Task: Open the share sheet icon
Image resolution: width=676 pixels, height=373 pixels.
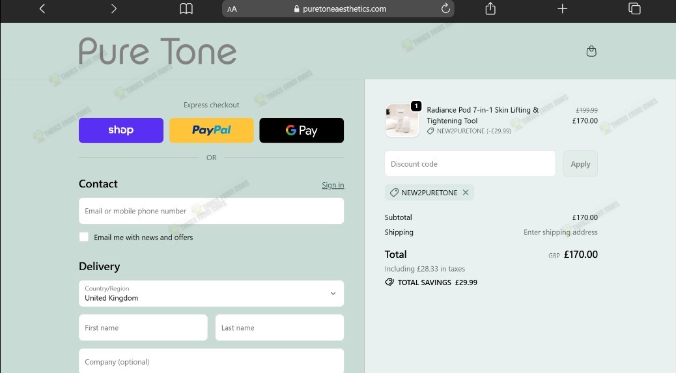Action: (x=490, y=8)
